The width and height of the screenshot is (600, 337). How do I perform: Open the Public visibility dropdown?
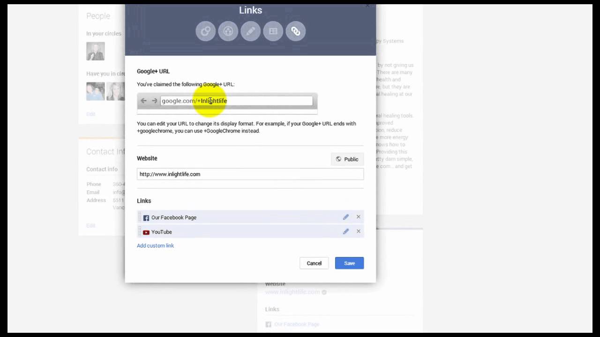(x=347, y=159)
